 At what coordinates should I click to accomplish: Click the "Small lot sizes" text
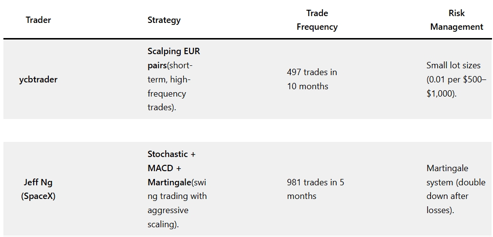[453, 65]
